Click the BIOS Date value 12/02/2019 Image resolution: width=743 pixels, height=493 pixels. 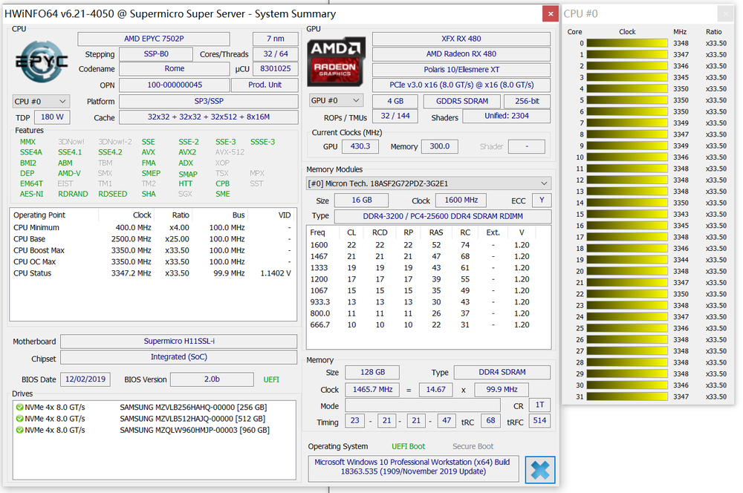click(85, 379)
